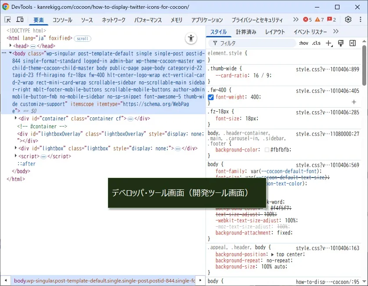This screenshot has height=286, width=368.
Task: Click the #fbfbfb background-color swatch
Action: tap(267, 150)
